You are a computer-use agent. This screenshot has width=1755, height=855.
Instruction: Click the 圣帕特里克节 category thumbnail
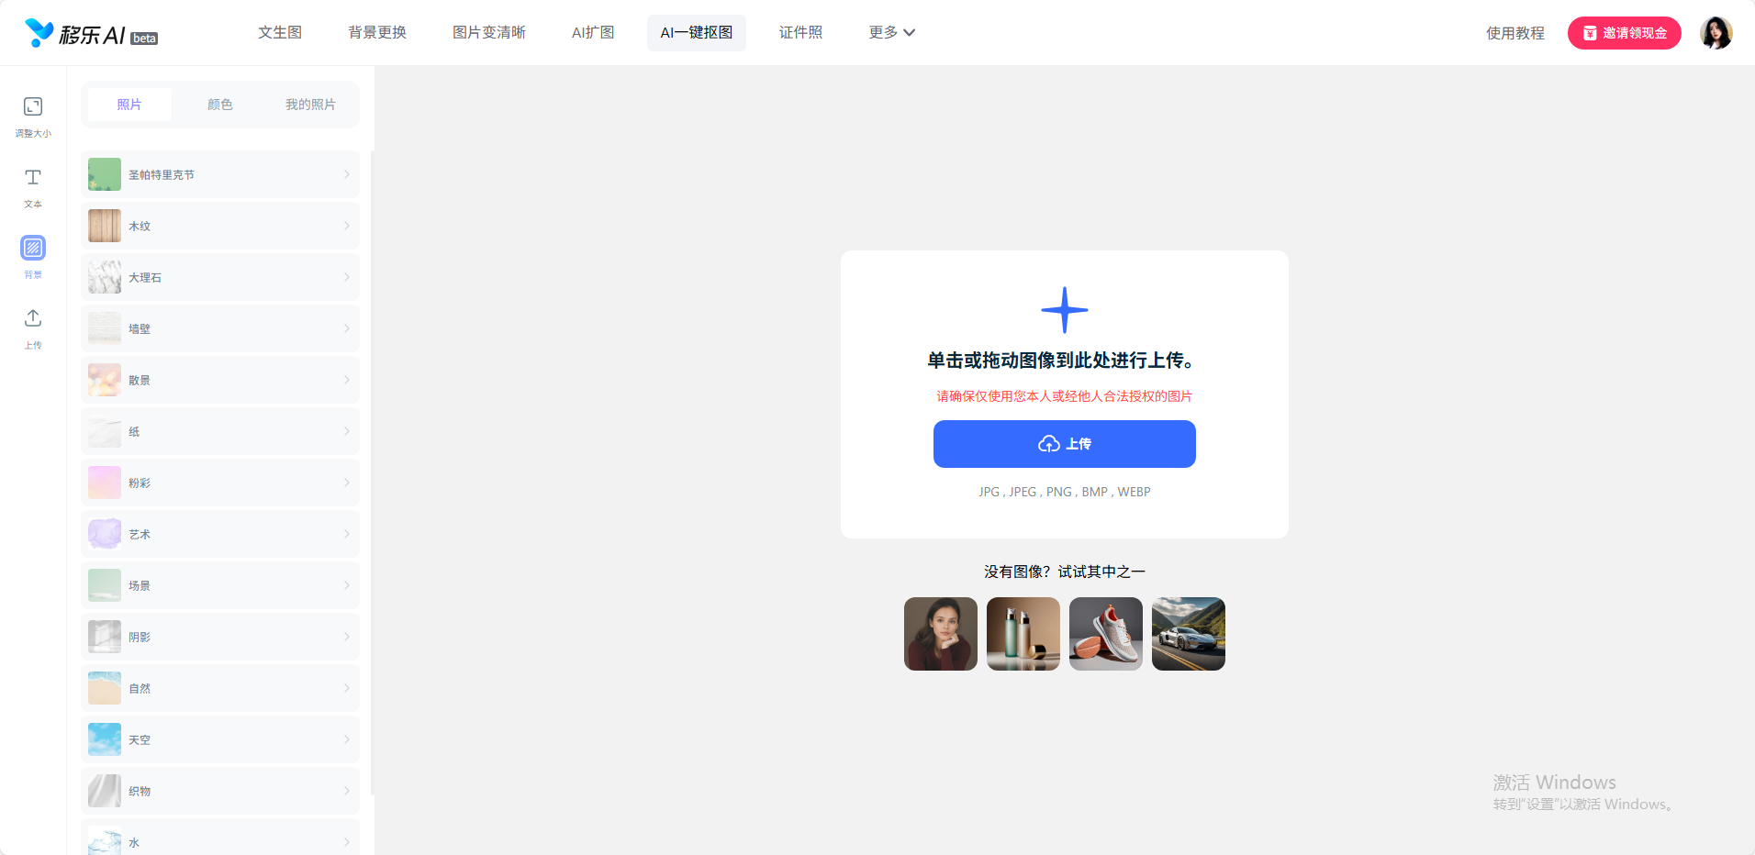pos(105,174)
